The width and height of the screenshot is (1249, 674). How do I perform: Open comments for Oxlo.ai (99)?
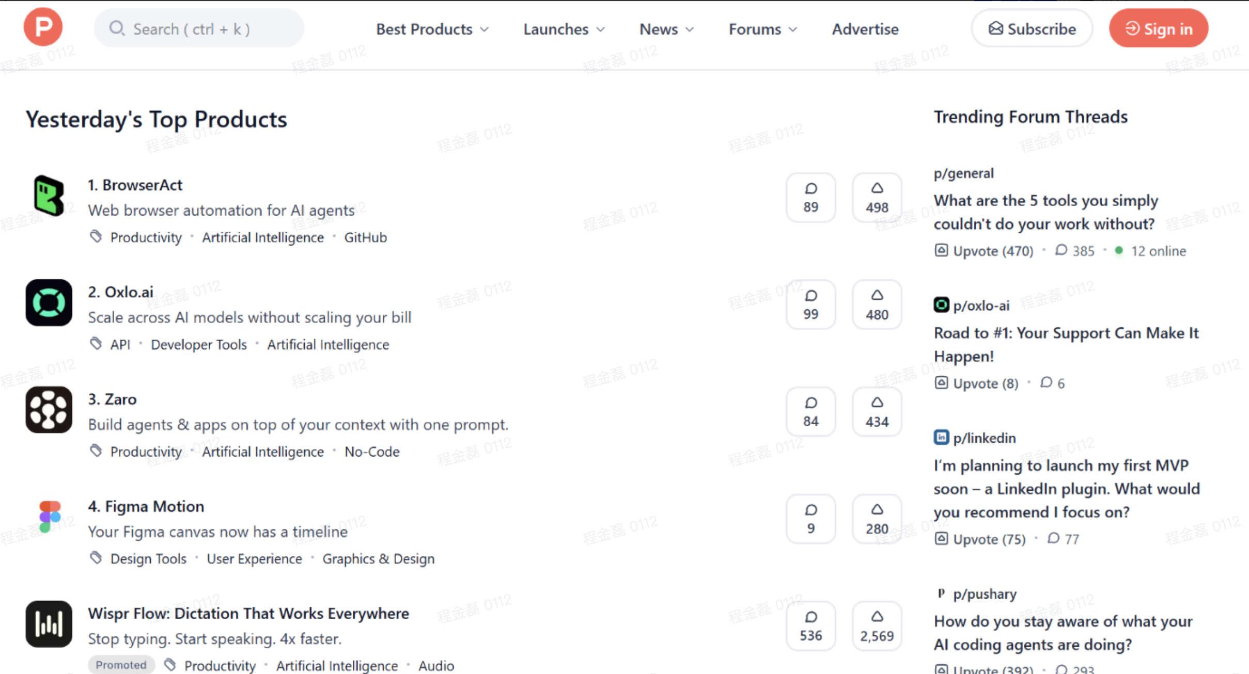point(811,304)
